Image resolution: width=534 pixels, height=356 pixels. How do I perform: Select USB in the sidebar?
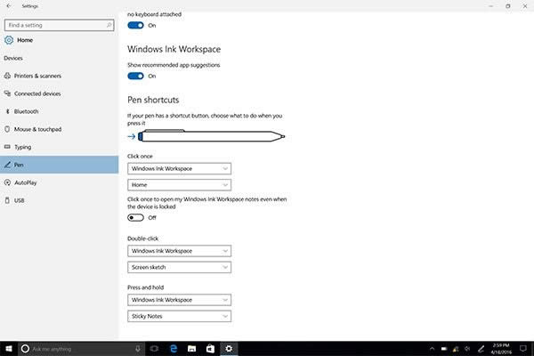20,200
